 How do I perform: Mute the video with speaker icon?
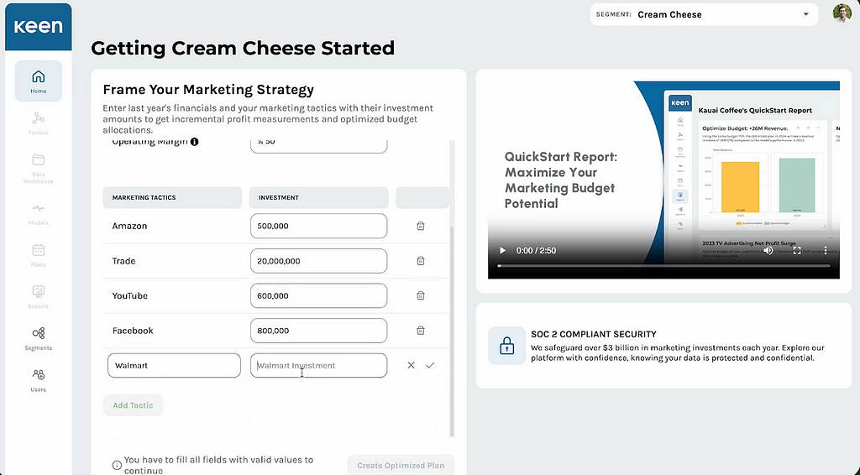pyautogui.click(x=768, y=250)
